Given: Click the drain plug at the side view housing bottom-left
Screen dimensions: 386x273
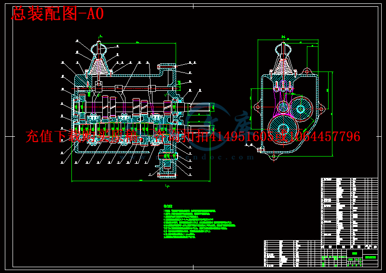Looking at the screenshot, I should [260, 149].
